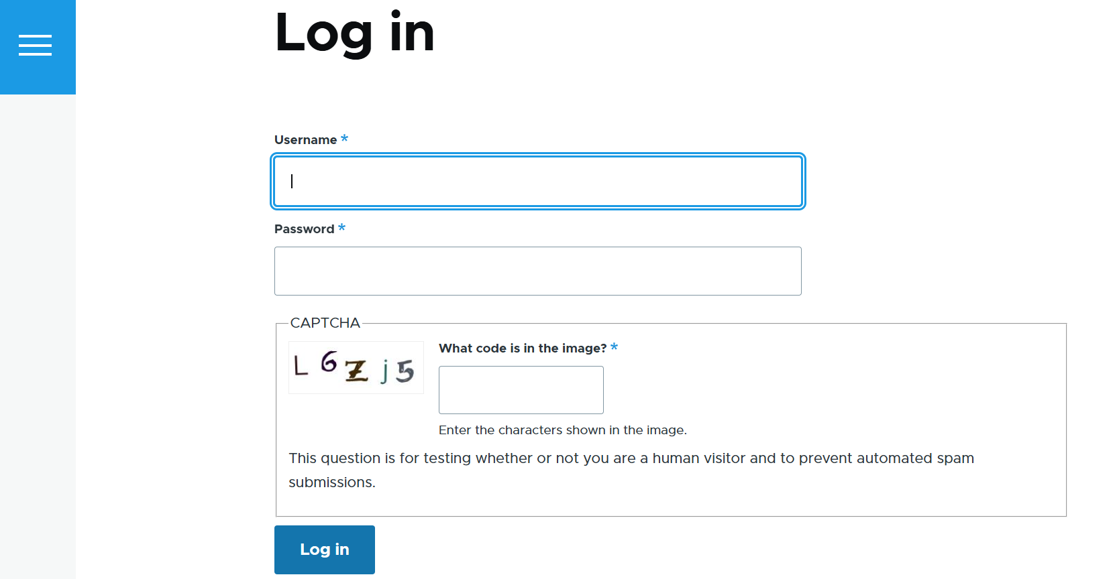Click the CAPTCHA challenge image
The image size is (1115, 579).
[356, 367]
